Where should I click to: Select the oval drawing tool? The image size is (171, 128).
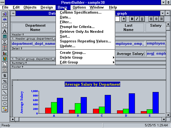click(5, 98)
